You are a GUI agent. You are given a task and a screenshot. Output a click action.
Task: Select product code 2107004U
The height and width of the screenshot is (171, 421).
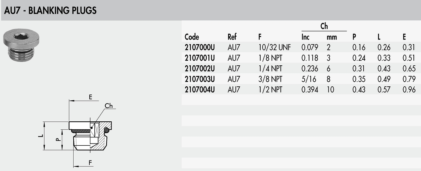tap(200, 90)
